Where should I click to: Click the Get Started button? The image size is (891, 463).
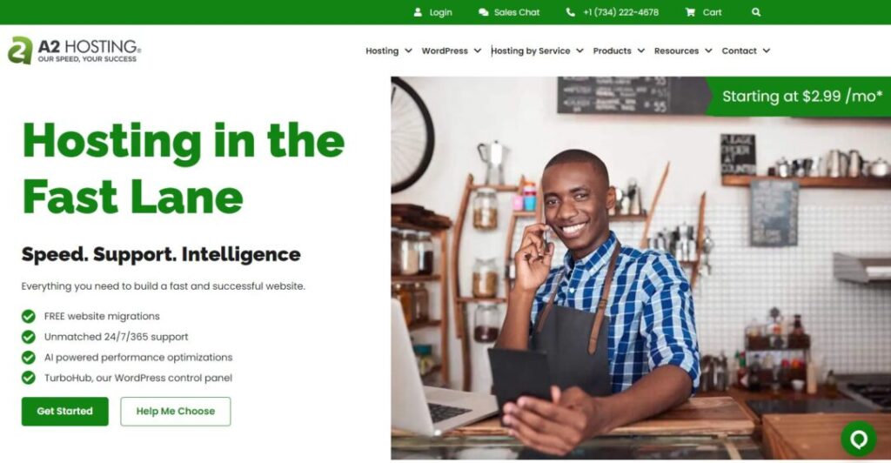64,412
